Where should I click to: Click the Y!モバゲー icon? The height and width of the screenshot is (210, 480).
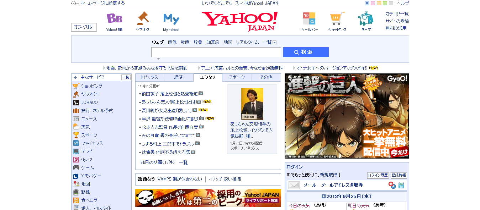76,176
